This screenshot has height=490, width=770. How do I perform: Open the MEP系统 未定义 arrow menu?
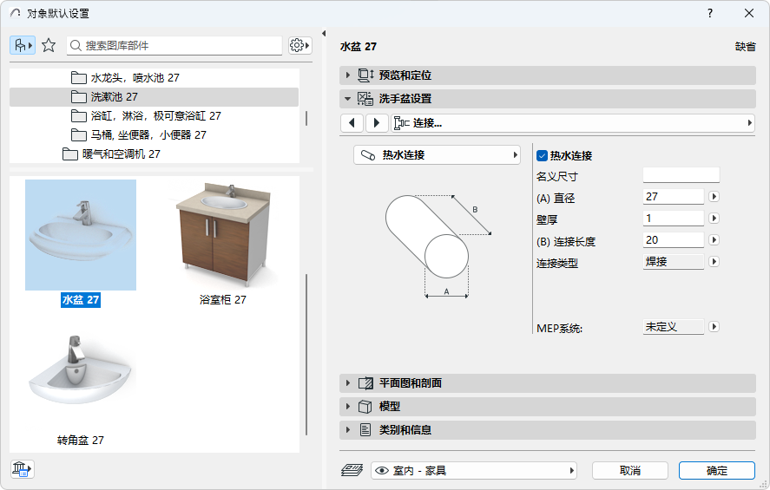click(714, 327)
